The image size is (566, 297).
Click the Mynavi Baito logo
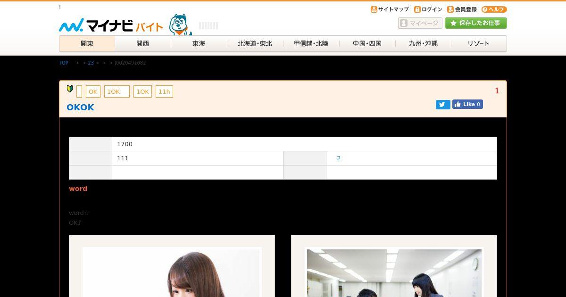coord(111,25)
